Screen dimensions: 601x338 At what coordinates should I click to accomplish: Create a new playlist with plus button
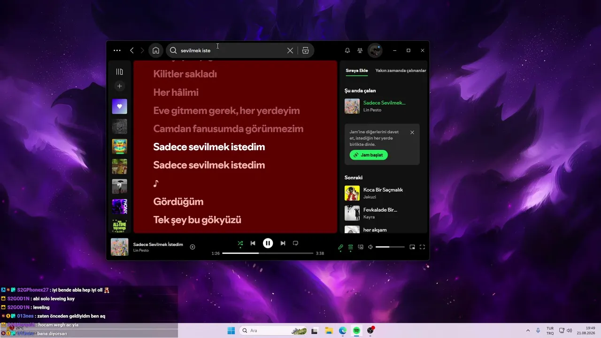point(120,86)
